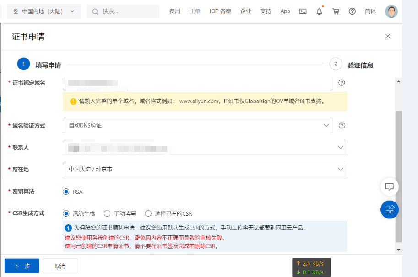This screenshot has width=418, height=277.
Task: Open the Cloud Shell terminal icon
Action: [303, 11]
